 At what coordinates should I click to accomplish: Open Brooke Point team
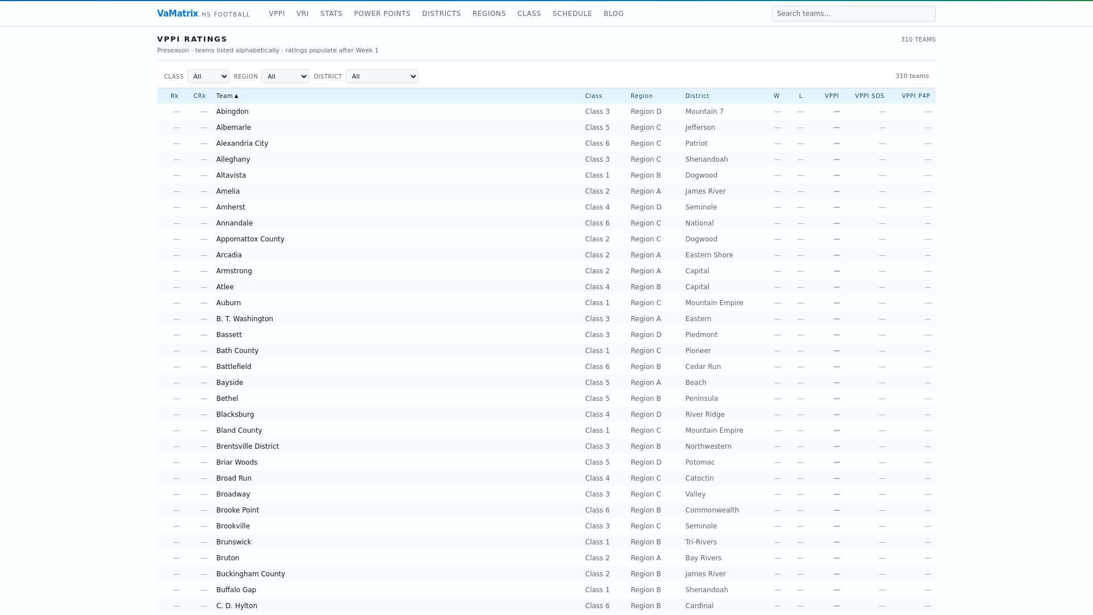[237, 510]
